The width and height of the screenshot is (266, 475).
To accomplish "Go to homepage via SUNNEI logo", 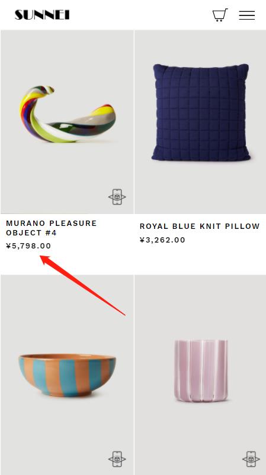I will 42,15.
